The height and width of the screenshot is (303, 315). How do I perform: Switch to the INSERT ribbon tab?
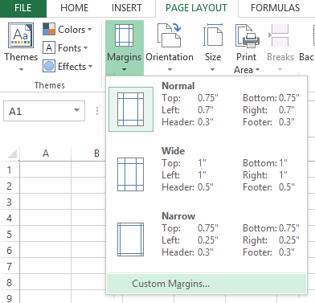coord(127,8)
